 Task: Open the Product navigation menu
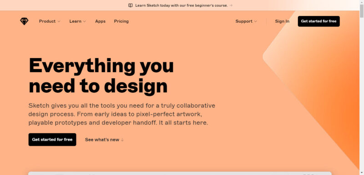pos(50,21)
